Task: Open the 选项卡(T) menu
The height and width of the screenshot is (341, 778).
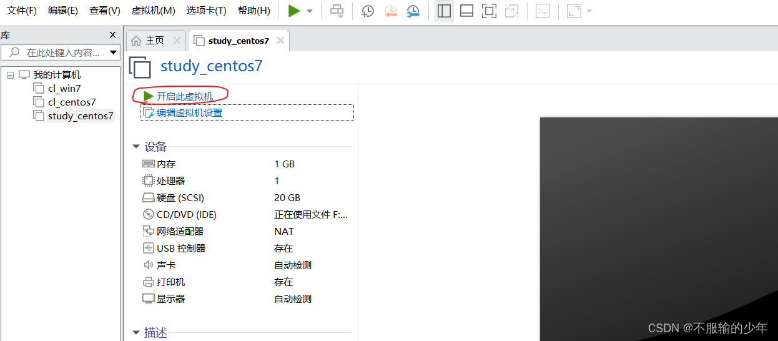Action: point(206,11)
